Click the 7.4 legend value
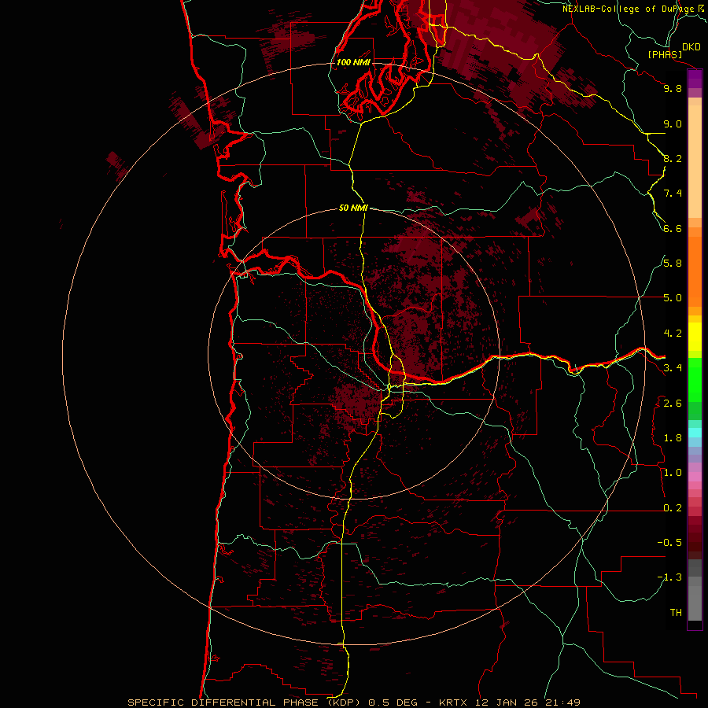Screen dimensions: 708x708 point(673,194)
